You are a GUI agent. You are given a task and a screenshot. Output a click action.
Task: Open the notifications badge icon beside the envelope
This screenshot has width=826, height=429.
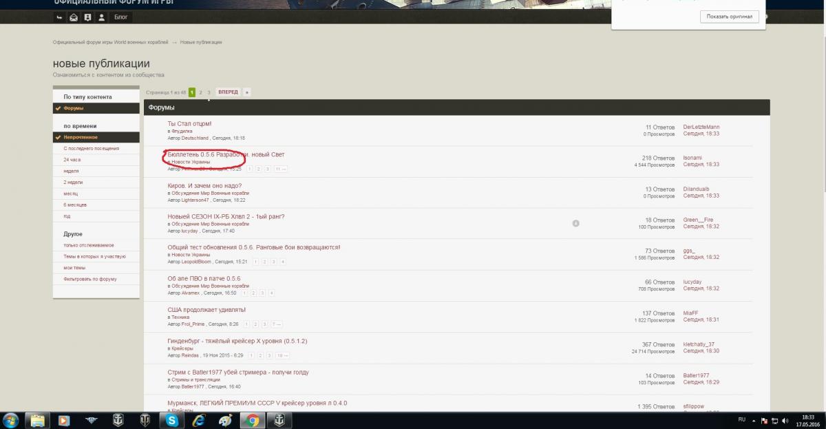pyautogui.click(x=87, y=17)
